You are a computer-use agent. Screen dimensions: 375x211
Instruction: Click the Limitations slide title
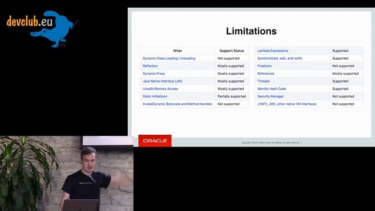tap(251, 31)
